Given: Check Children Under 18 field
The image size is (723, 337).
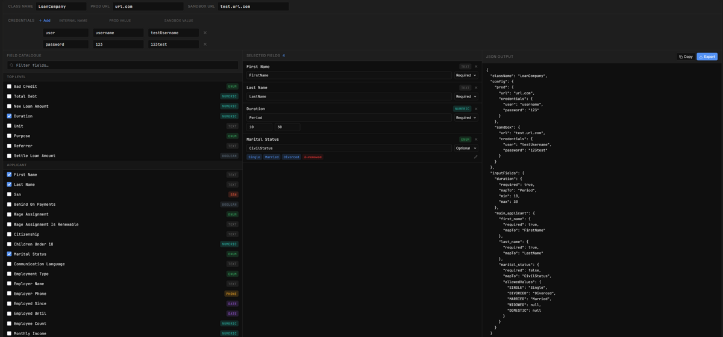Looking at the screenshot, I should click(9, 244).
